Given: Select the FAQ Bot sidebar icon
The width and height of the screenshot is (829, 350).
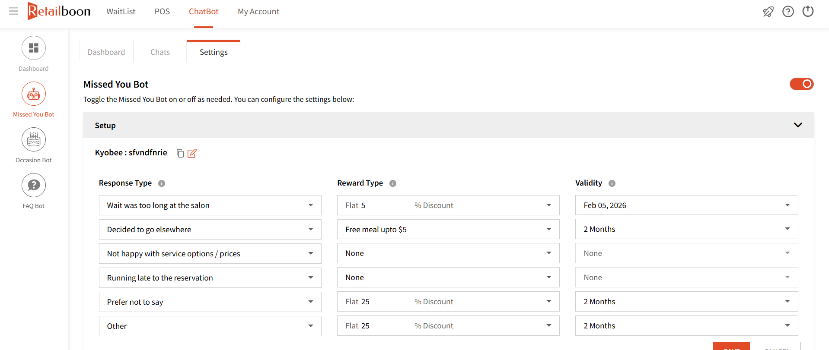Looking at the screenshot, I should pyautogui.click(x=34, y=185).
